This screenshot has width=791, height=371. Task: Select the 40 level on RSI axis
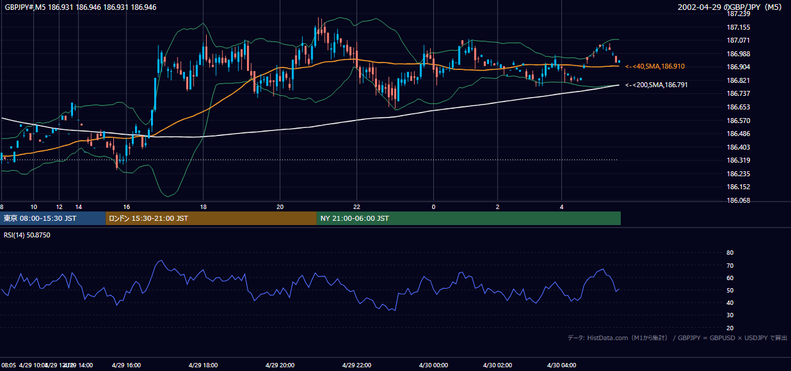pos(730,303)
